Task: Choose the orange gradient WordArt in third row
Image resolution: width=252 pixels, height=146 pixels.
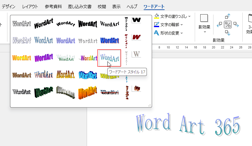Action: (21, 58)
